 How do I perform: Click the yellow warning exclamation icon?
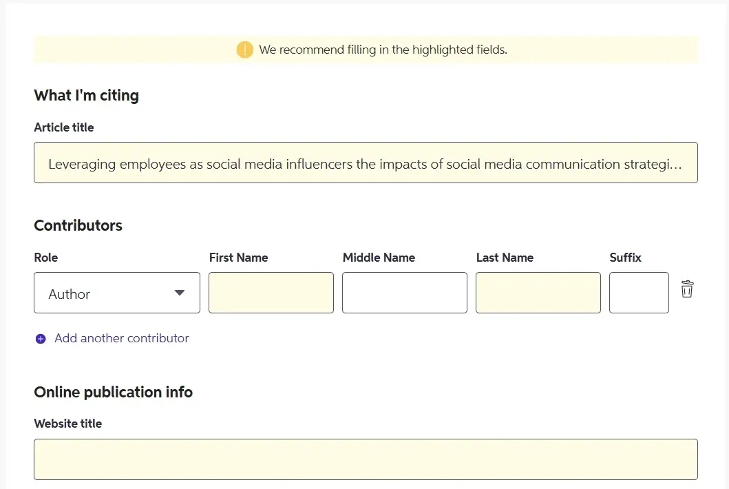(244, 50)
